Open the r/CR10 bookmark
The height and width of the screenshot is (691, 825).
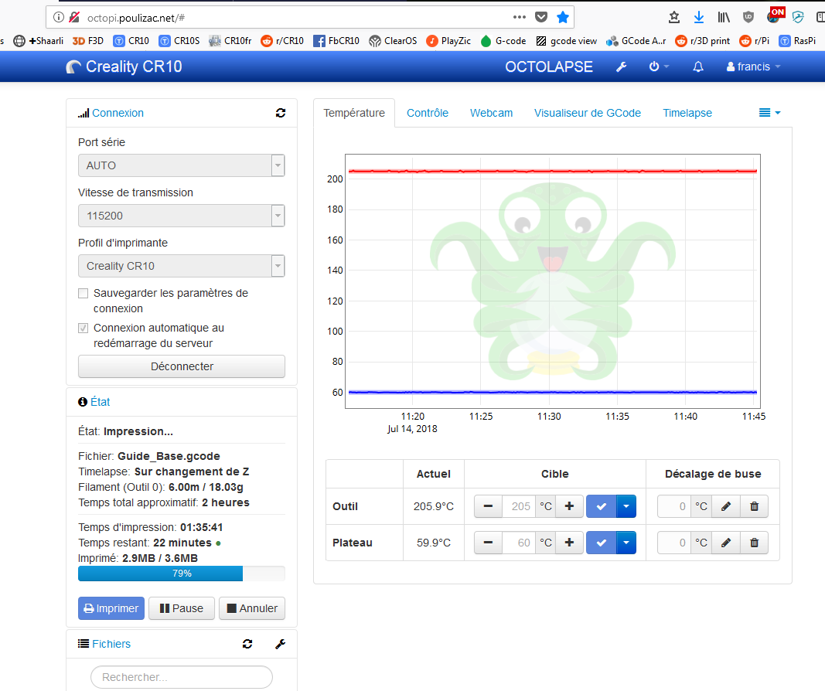282,40
